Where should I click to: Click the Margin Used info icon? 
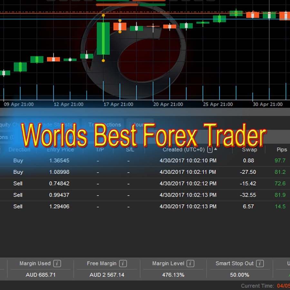[57, 263]
